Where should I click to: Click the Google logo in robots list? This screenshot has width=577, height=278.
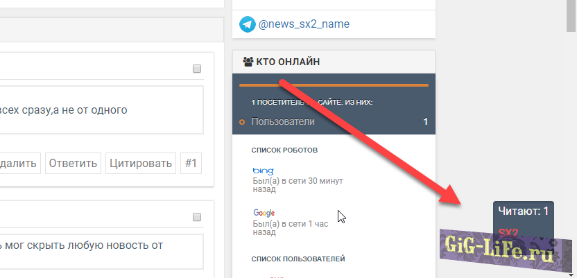264,213
